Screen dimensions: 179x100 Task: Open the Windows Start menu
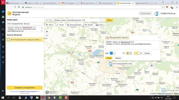click(3, 97)
